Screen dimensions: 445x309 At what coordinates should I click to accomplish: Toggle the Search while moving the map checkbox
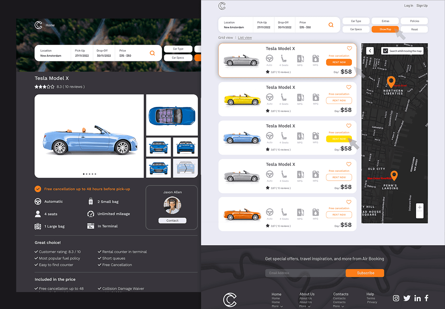pyautogui.click(x=386, y=51)
